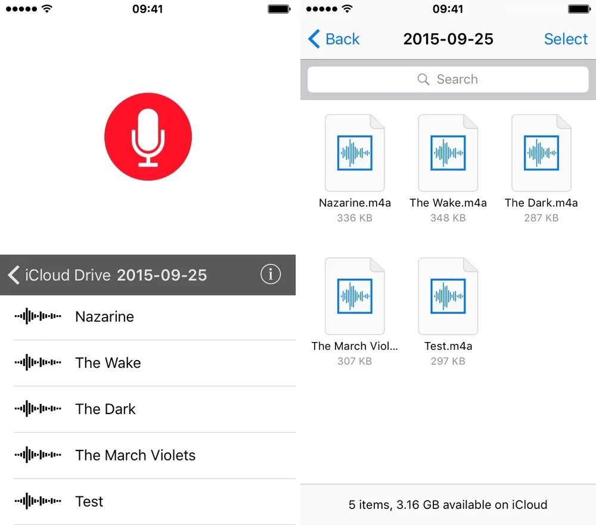Open Nazarine.m4a file icon
The width and height of the screenshot is (596, 525).
click(x=355, y=153)
